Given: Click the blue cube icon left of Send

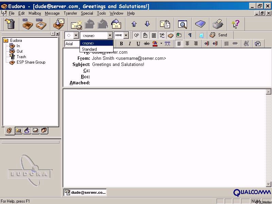Looking at the screenshot, I should 201,35.
